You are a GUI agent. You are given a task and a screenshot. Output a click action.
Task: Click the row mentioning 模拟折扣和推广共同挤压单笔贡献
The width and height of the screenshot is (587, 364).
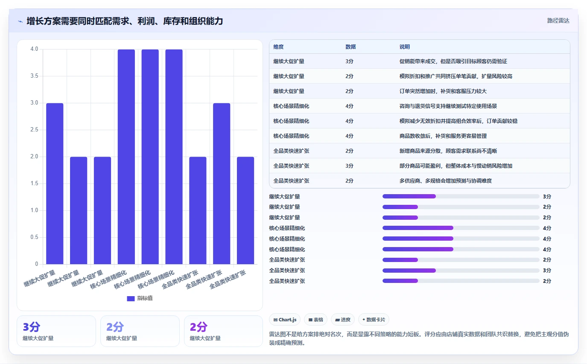(420, 76)
